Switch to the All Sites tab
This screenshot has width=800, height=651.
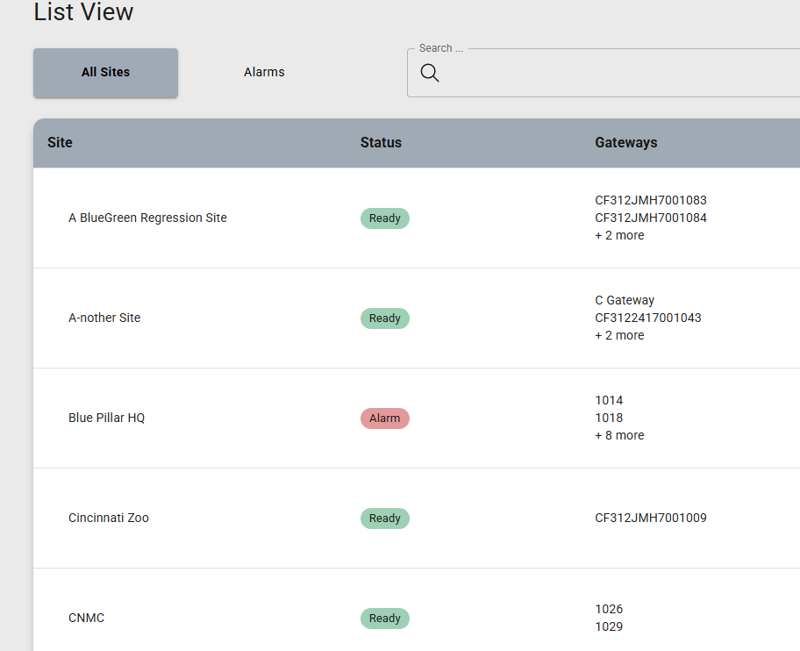pyautogui.click(x=105, y=73)
